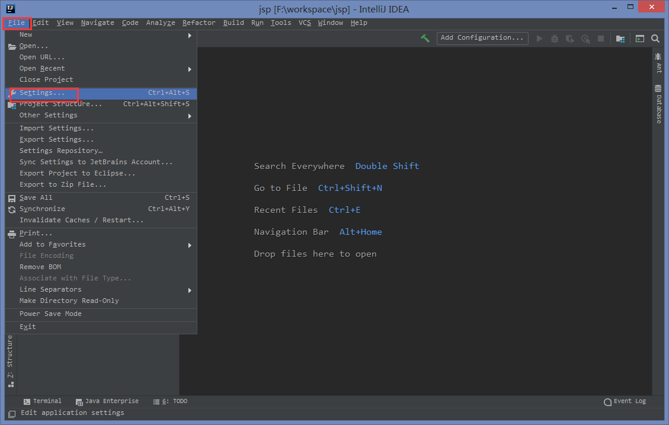Choose Open... from File menu
The height and width of the screenshot is (425, 669).
point(101,46)
